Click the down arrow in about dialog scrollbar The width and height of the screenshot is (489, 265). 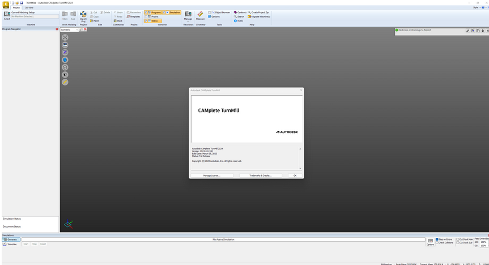coord(300,168)
